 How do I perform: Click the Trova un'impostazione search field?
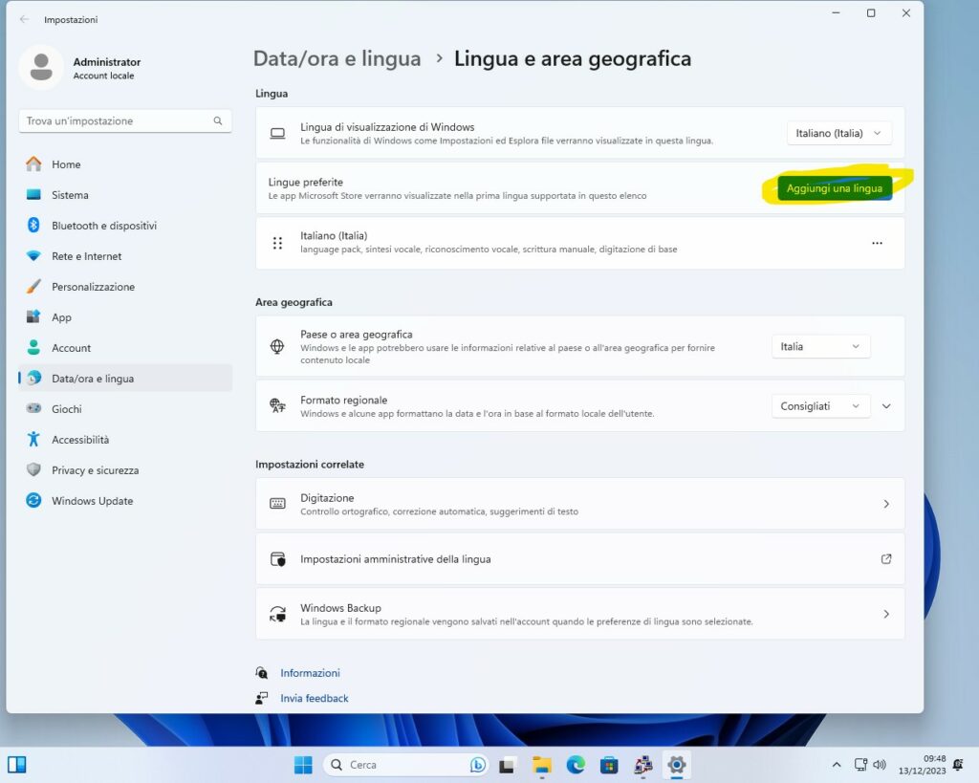coord(115,121)
